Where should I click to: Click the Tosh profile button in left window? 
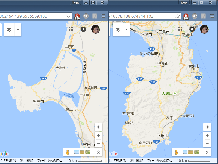(x=75, y=3)
